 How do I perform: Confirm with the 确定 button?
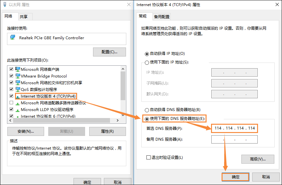tap(235, 177)
